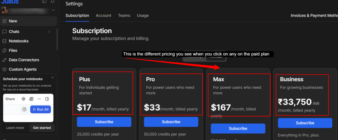Click the $17 Plus plan price
338x140 pixels.
click(84, 107)
